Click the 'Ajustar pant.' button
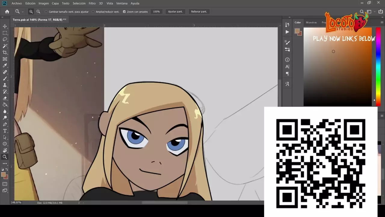 coord(175,12)
